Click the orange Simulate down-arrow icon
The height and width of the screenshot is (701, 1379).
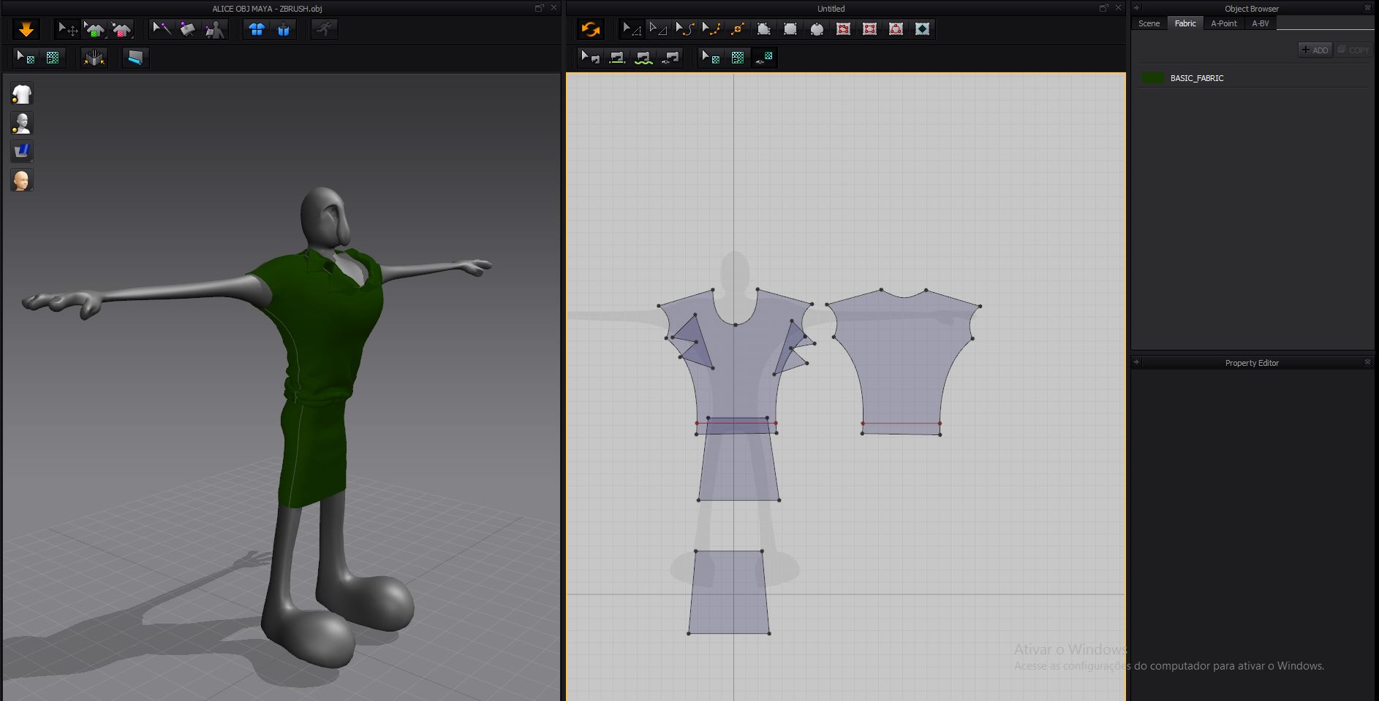[26, 29]
